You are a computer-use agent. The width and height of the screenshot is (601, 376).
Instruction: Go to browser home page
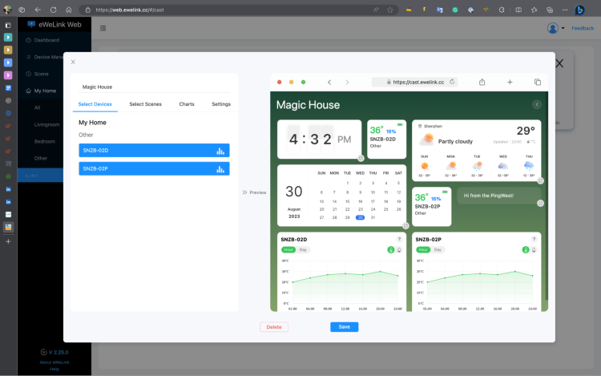(x=69, y=10)
